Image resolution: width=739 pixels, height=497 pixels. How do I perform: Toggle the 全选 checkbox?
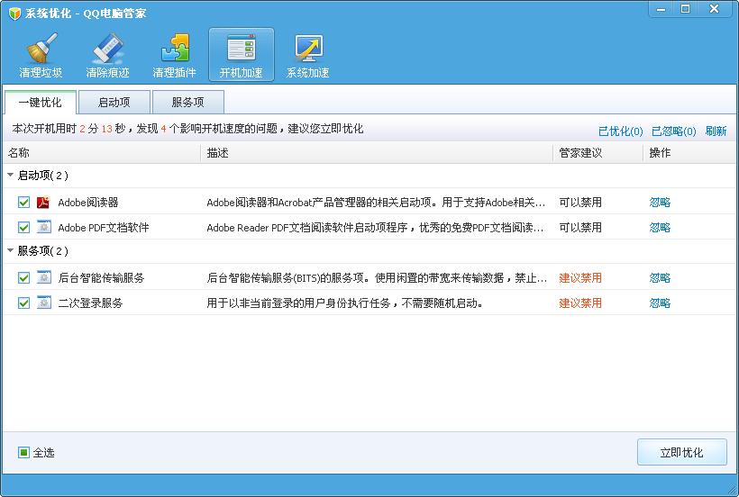tap(23, 452)
